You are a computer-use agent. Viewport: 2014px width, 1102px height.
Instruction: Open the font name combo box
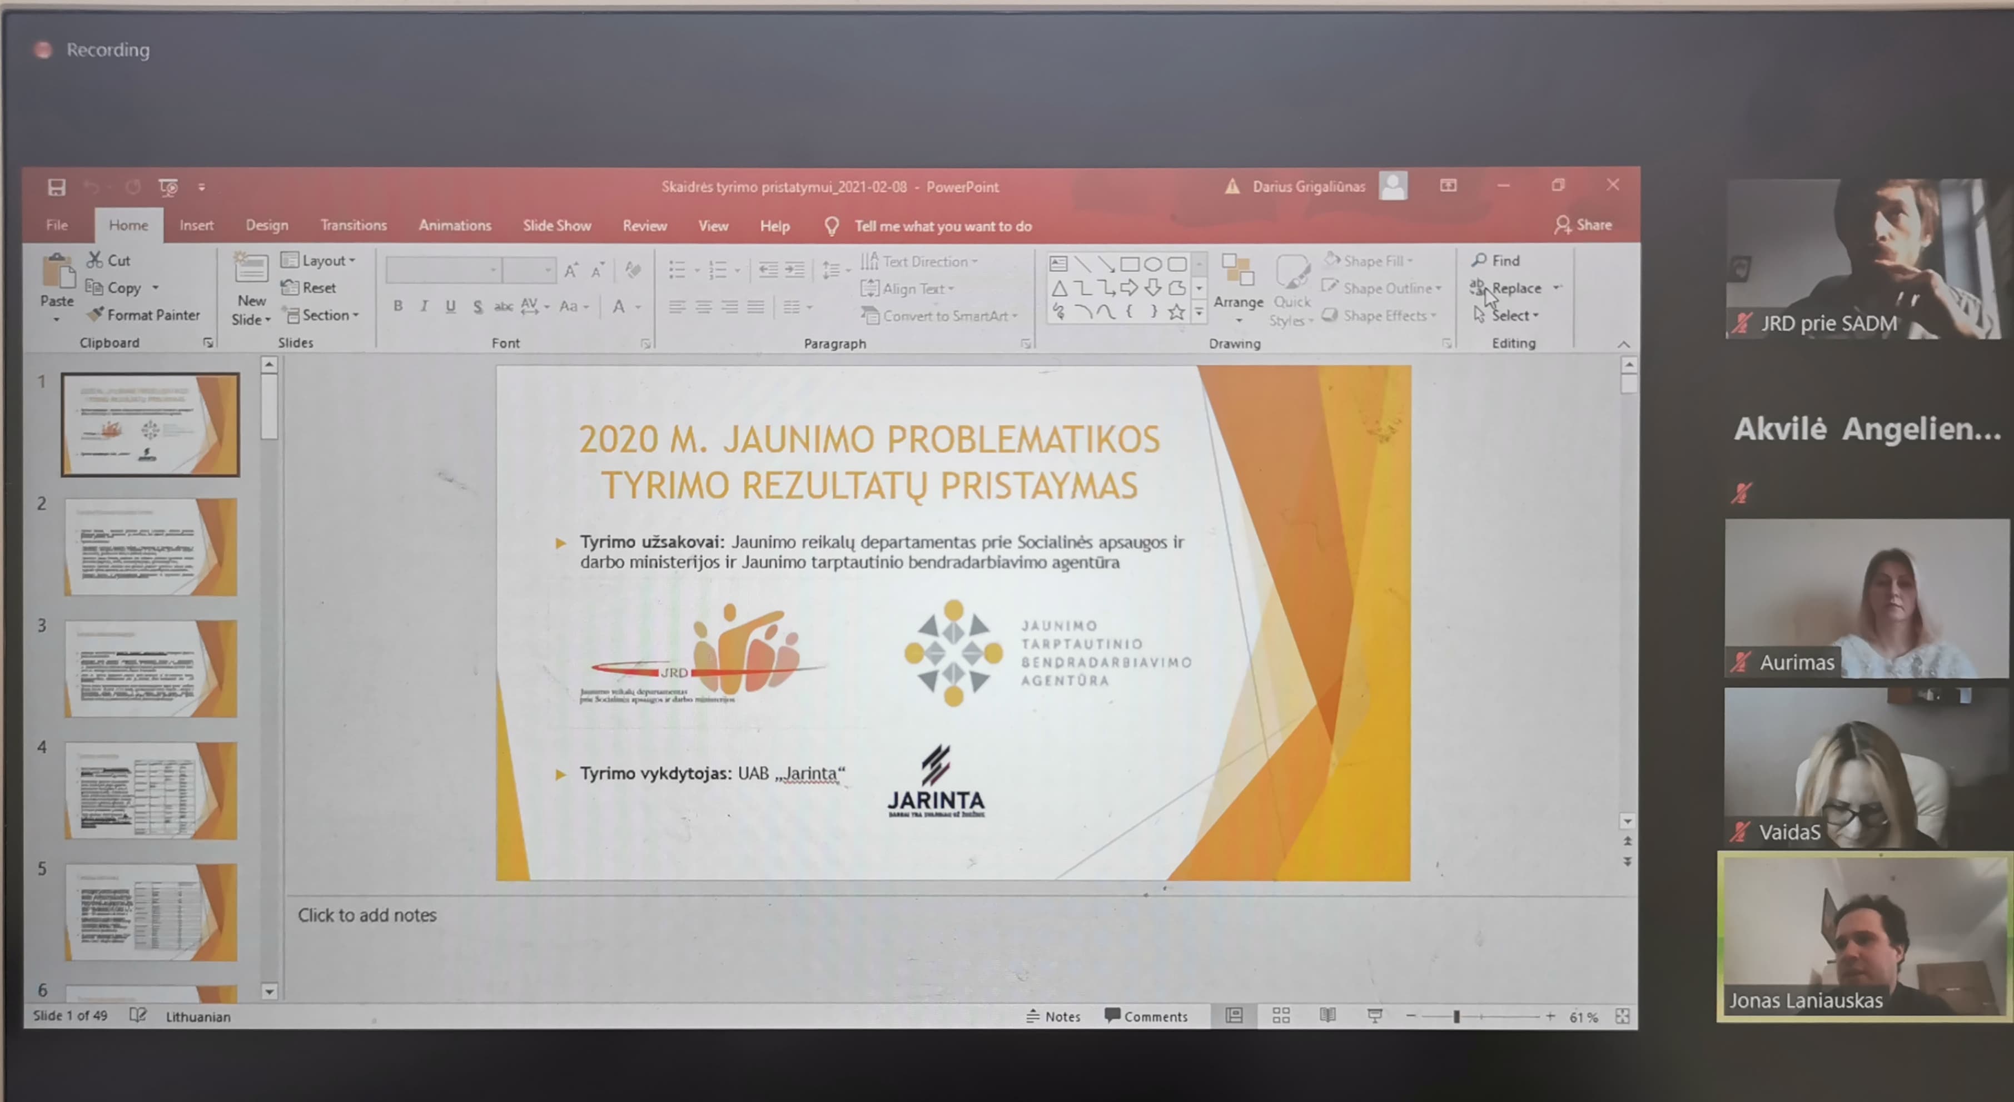443,271
